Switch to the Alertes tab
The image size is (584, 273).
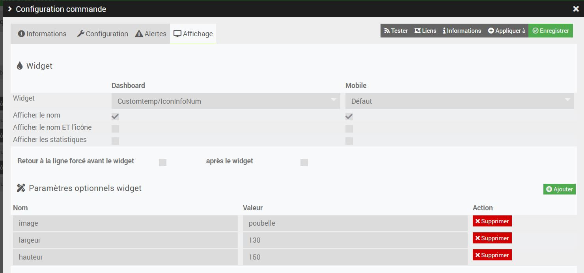[151, 34]
